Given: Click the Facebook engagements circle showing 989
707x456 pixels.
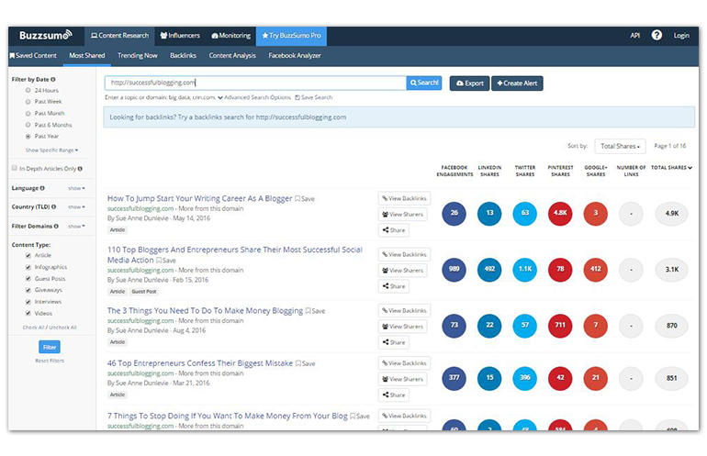Looking at the screenshot, I should 454,270.
